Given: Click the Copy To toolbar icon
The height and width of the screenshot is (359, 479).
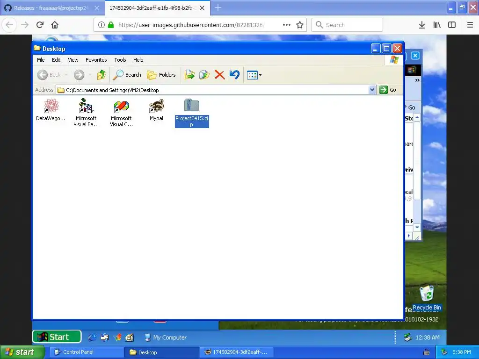Looking at the screenshot, I should pyautogui.click(x=204, y=75).
